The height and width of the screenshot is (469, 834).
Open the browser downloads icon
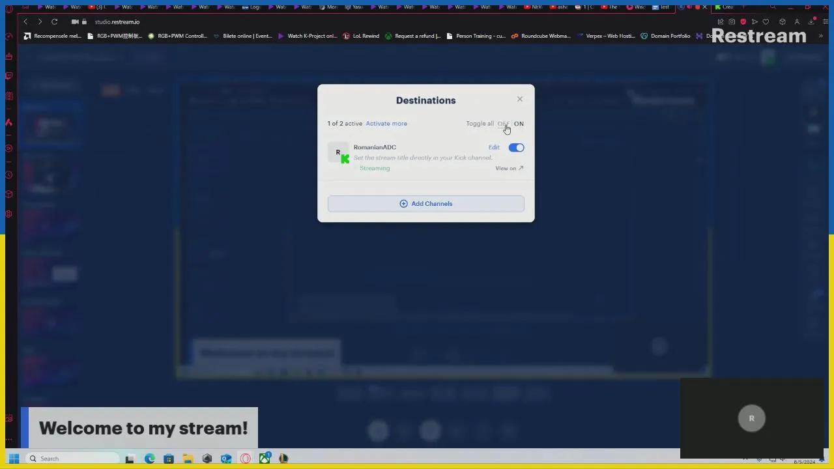811,22
